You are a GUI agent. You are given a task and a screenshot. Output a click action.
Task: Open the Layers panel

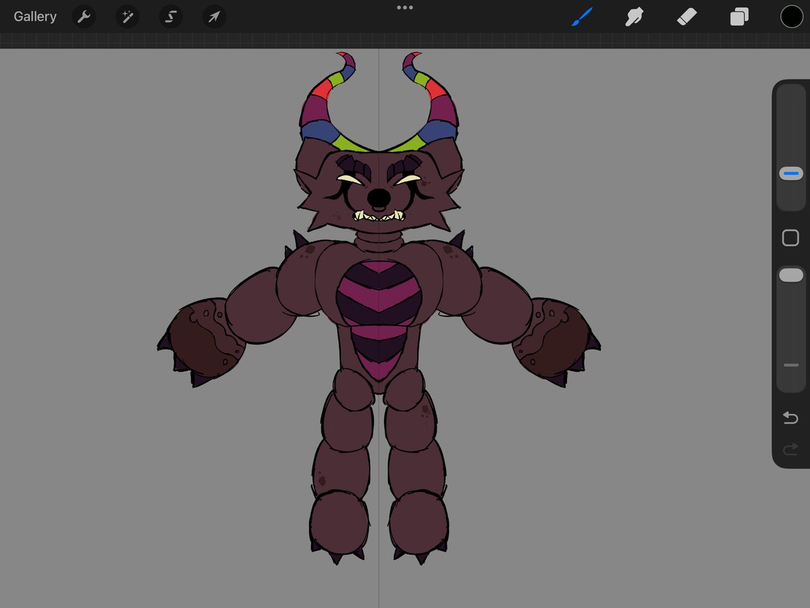(x=739, y=17)
